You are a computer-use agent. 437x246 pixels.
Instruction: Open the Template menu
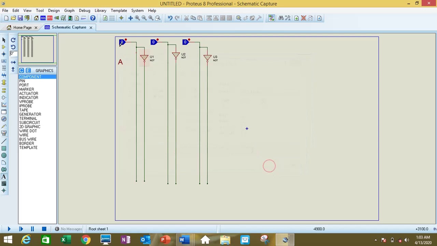[x=119, y=11]
